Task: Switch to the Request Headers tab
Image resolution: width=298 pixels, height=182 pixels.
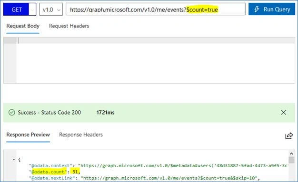Action: point(69,26)
